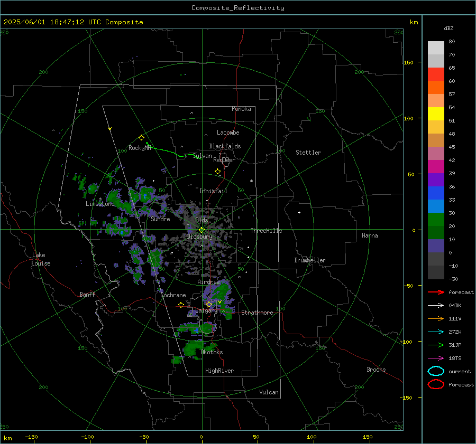Click the Drumheller town label
The image size is (476, 444).
(x=310, y=260)
